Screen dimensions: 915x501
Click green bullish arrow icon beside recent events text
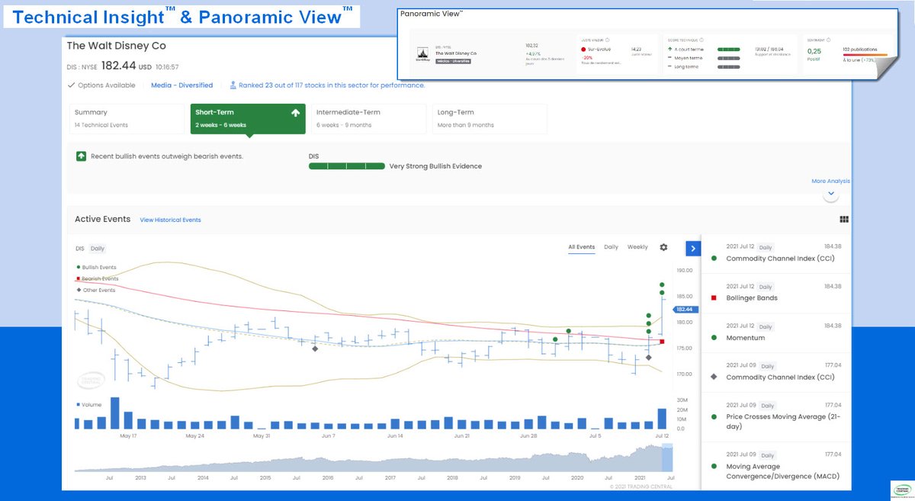80,156
